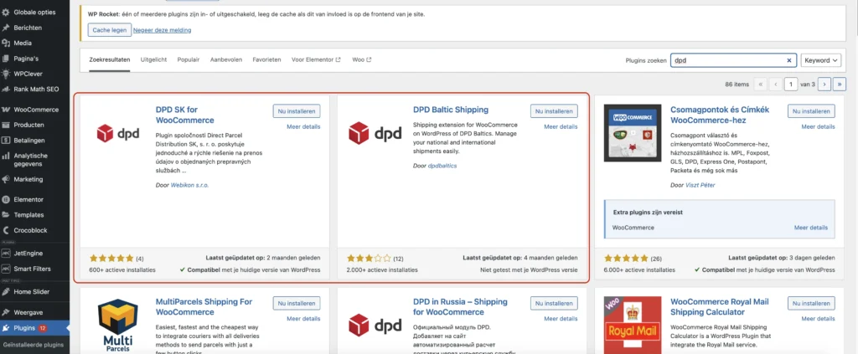858x354 pixels.
Task: Open Marketing megaphone icon
Action: (6, 179)
